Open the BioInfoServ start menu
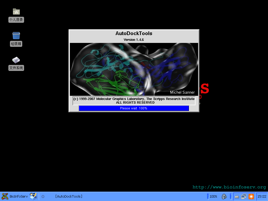Viewport: 268px width, 201px height. (19, 196)
